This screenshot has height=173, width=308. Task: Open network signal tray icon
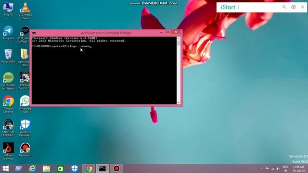273,169
